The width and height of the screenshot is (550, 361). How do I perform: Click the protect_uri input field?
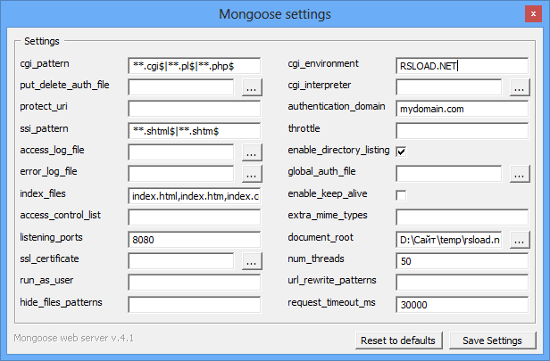(x=195, y=109)
